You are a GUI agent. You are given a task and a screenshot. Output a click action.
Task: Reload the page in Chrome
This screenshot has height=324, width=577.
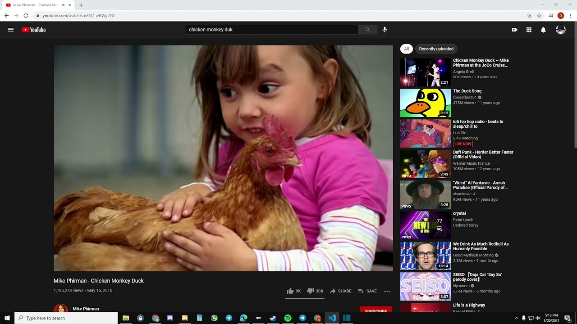[26, 15]
